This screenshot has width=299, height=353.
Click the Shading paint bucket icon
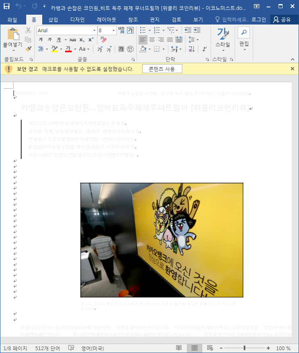143,49
